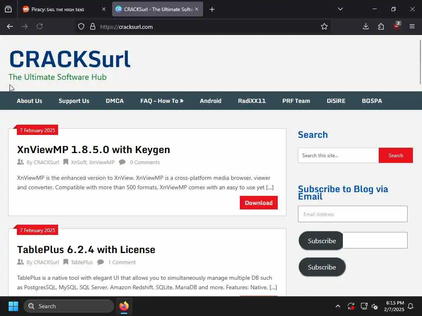Click the page vertical scrollbar
The image size is (422, 316).
pos(420,63)
